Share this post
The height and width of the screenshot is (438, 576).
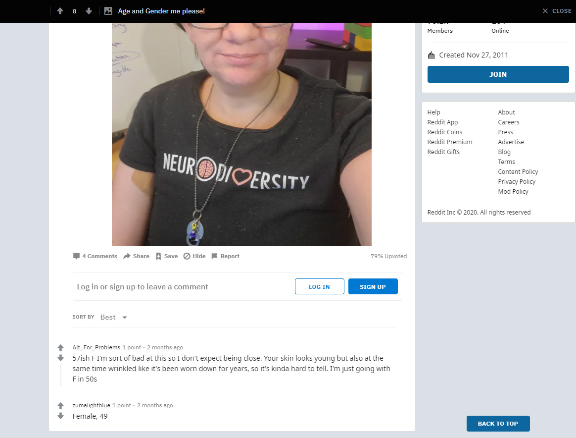(136, 256)
